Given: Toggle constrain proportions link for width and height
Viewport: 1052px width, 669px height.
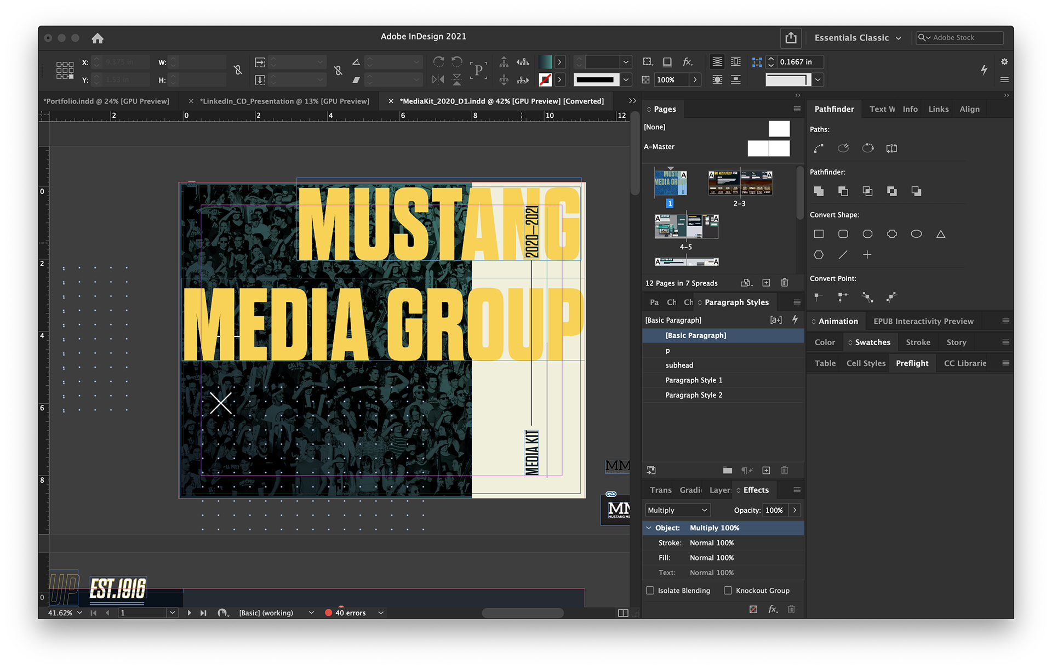Looking at the screenshot, I should click(x=237, y=70).
